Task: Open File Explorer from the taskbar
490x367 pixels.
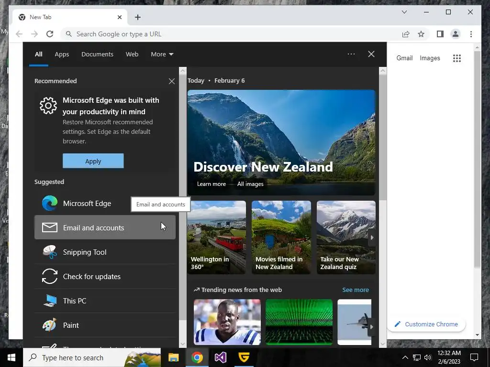Action: (x=173, y=357)
